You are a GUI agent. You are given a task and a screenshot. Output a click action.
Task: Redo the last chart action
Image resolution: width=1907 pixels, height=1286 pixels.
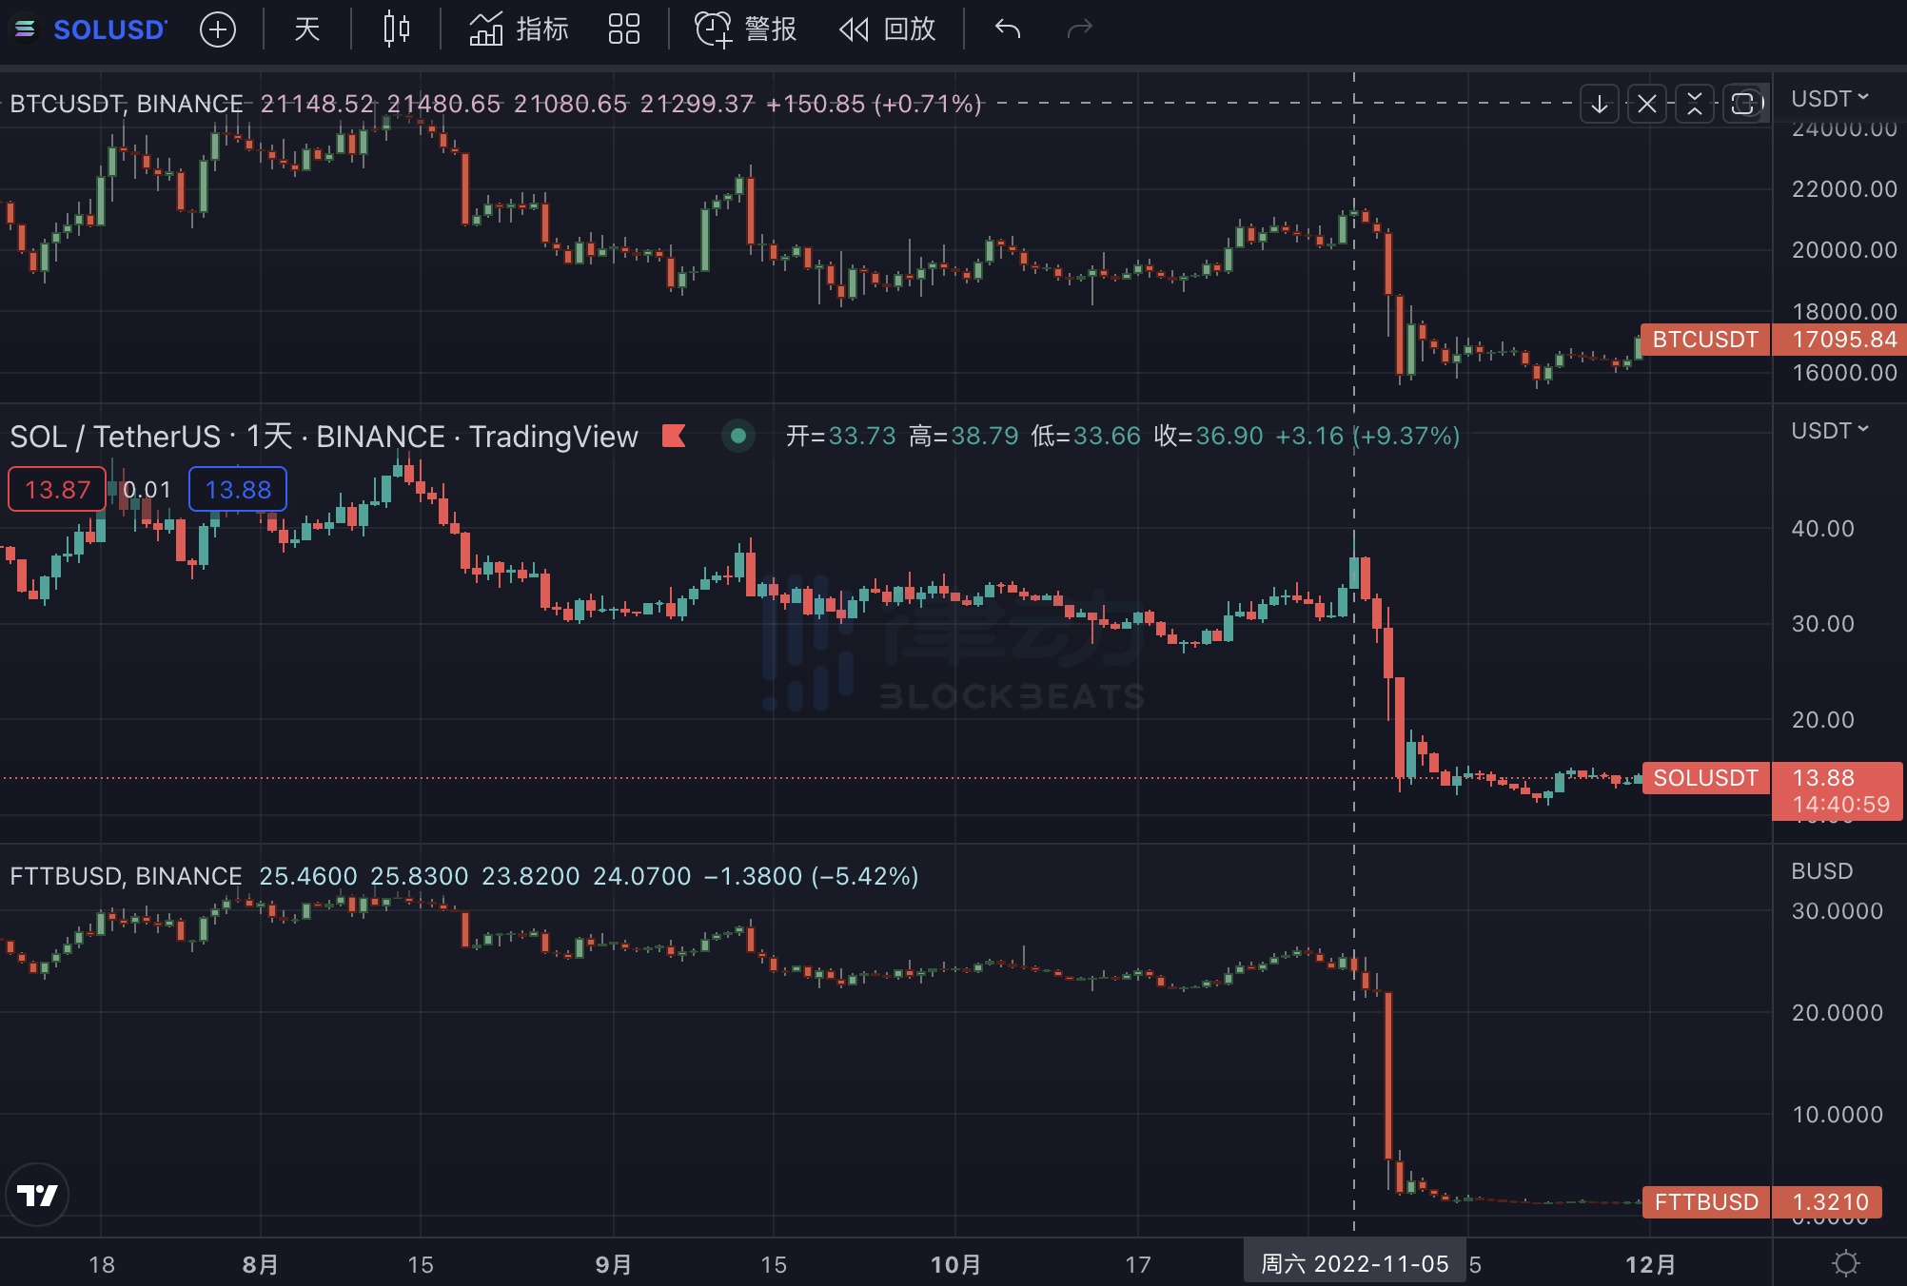(1081, 29)
